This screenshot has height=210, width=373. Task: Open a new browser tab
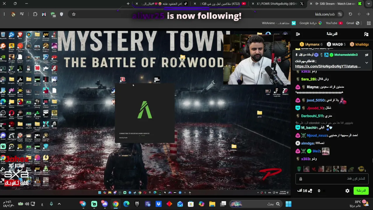[x=128, y=4]
